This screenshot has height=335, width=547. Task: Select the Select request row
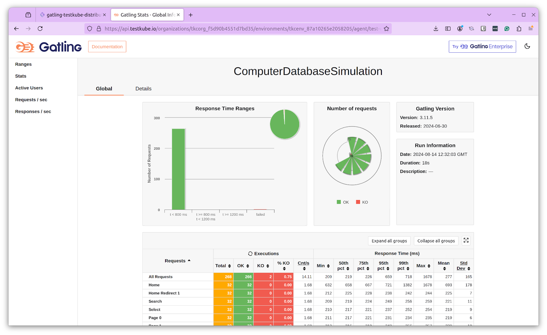308,310
